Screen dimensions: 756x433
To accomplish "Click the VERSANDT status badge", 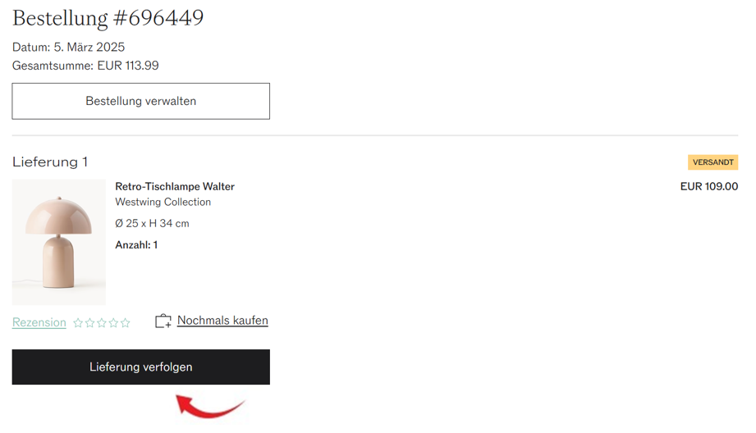I will click(712, 162).
